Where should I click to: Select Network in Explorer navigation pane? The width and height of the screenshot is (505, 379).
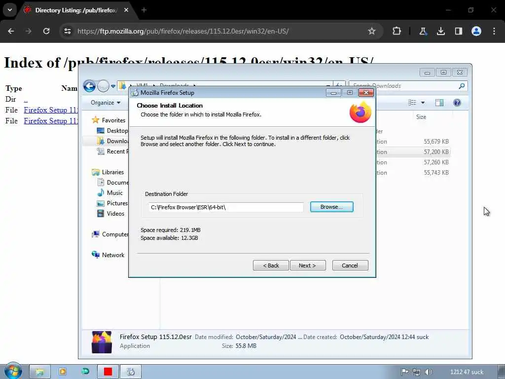[x=108, y=255]
